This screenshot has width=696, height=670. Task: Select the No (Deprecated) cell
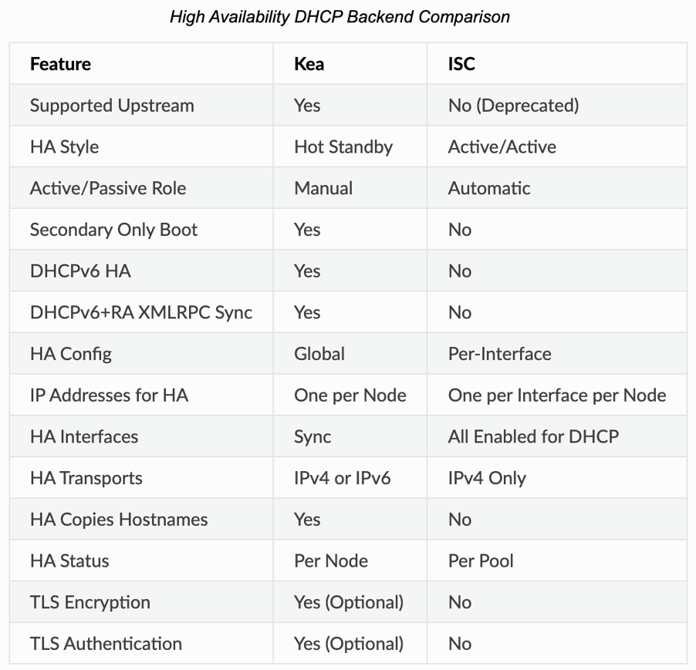(513, 105)
